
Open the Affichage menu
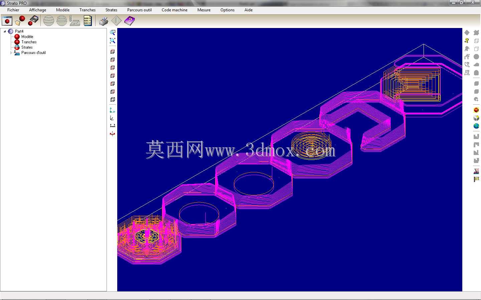38,10
